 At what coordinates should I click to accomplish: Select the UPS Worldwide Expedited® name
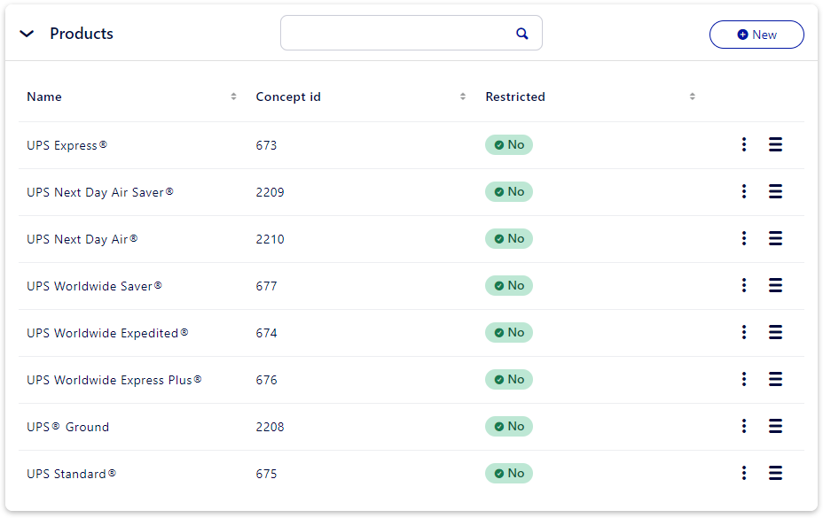(x=107, y=333)
